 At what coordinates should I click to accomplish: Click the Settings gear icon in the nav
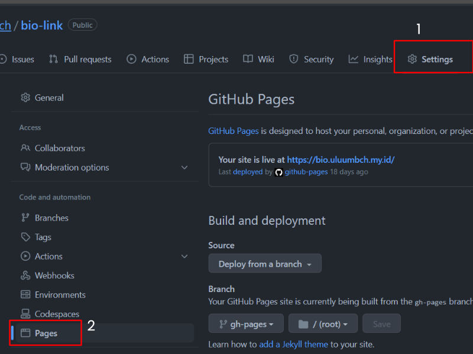(x=412, y=59)
